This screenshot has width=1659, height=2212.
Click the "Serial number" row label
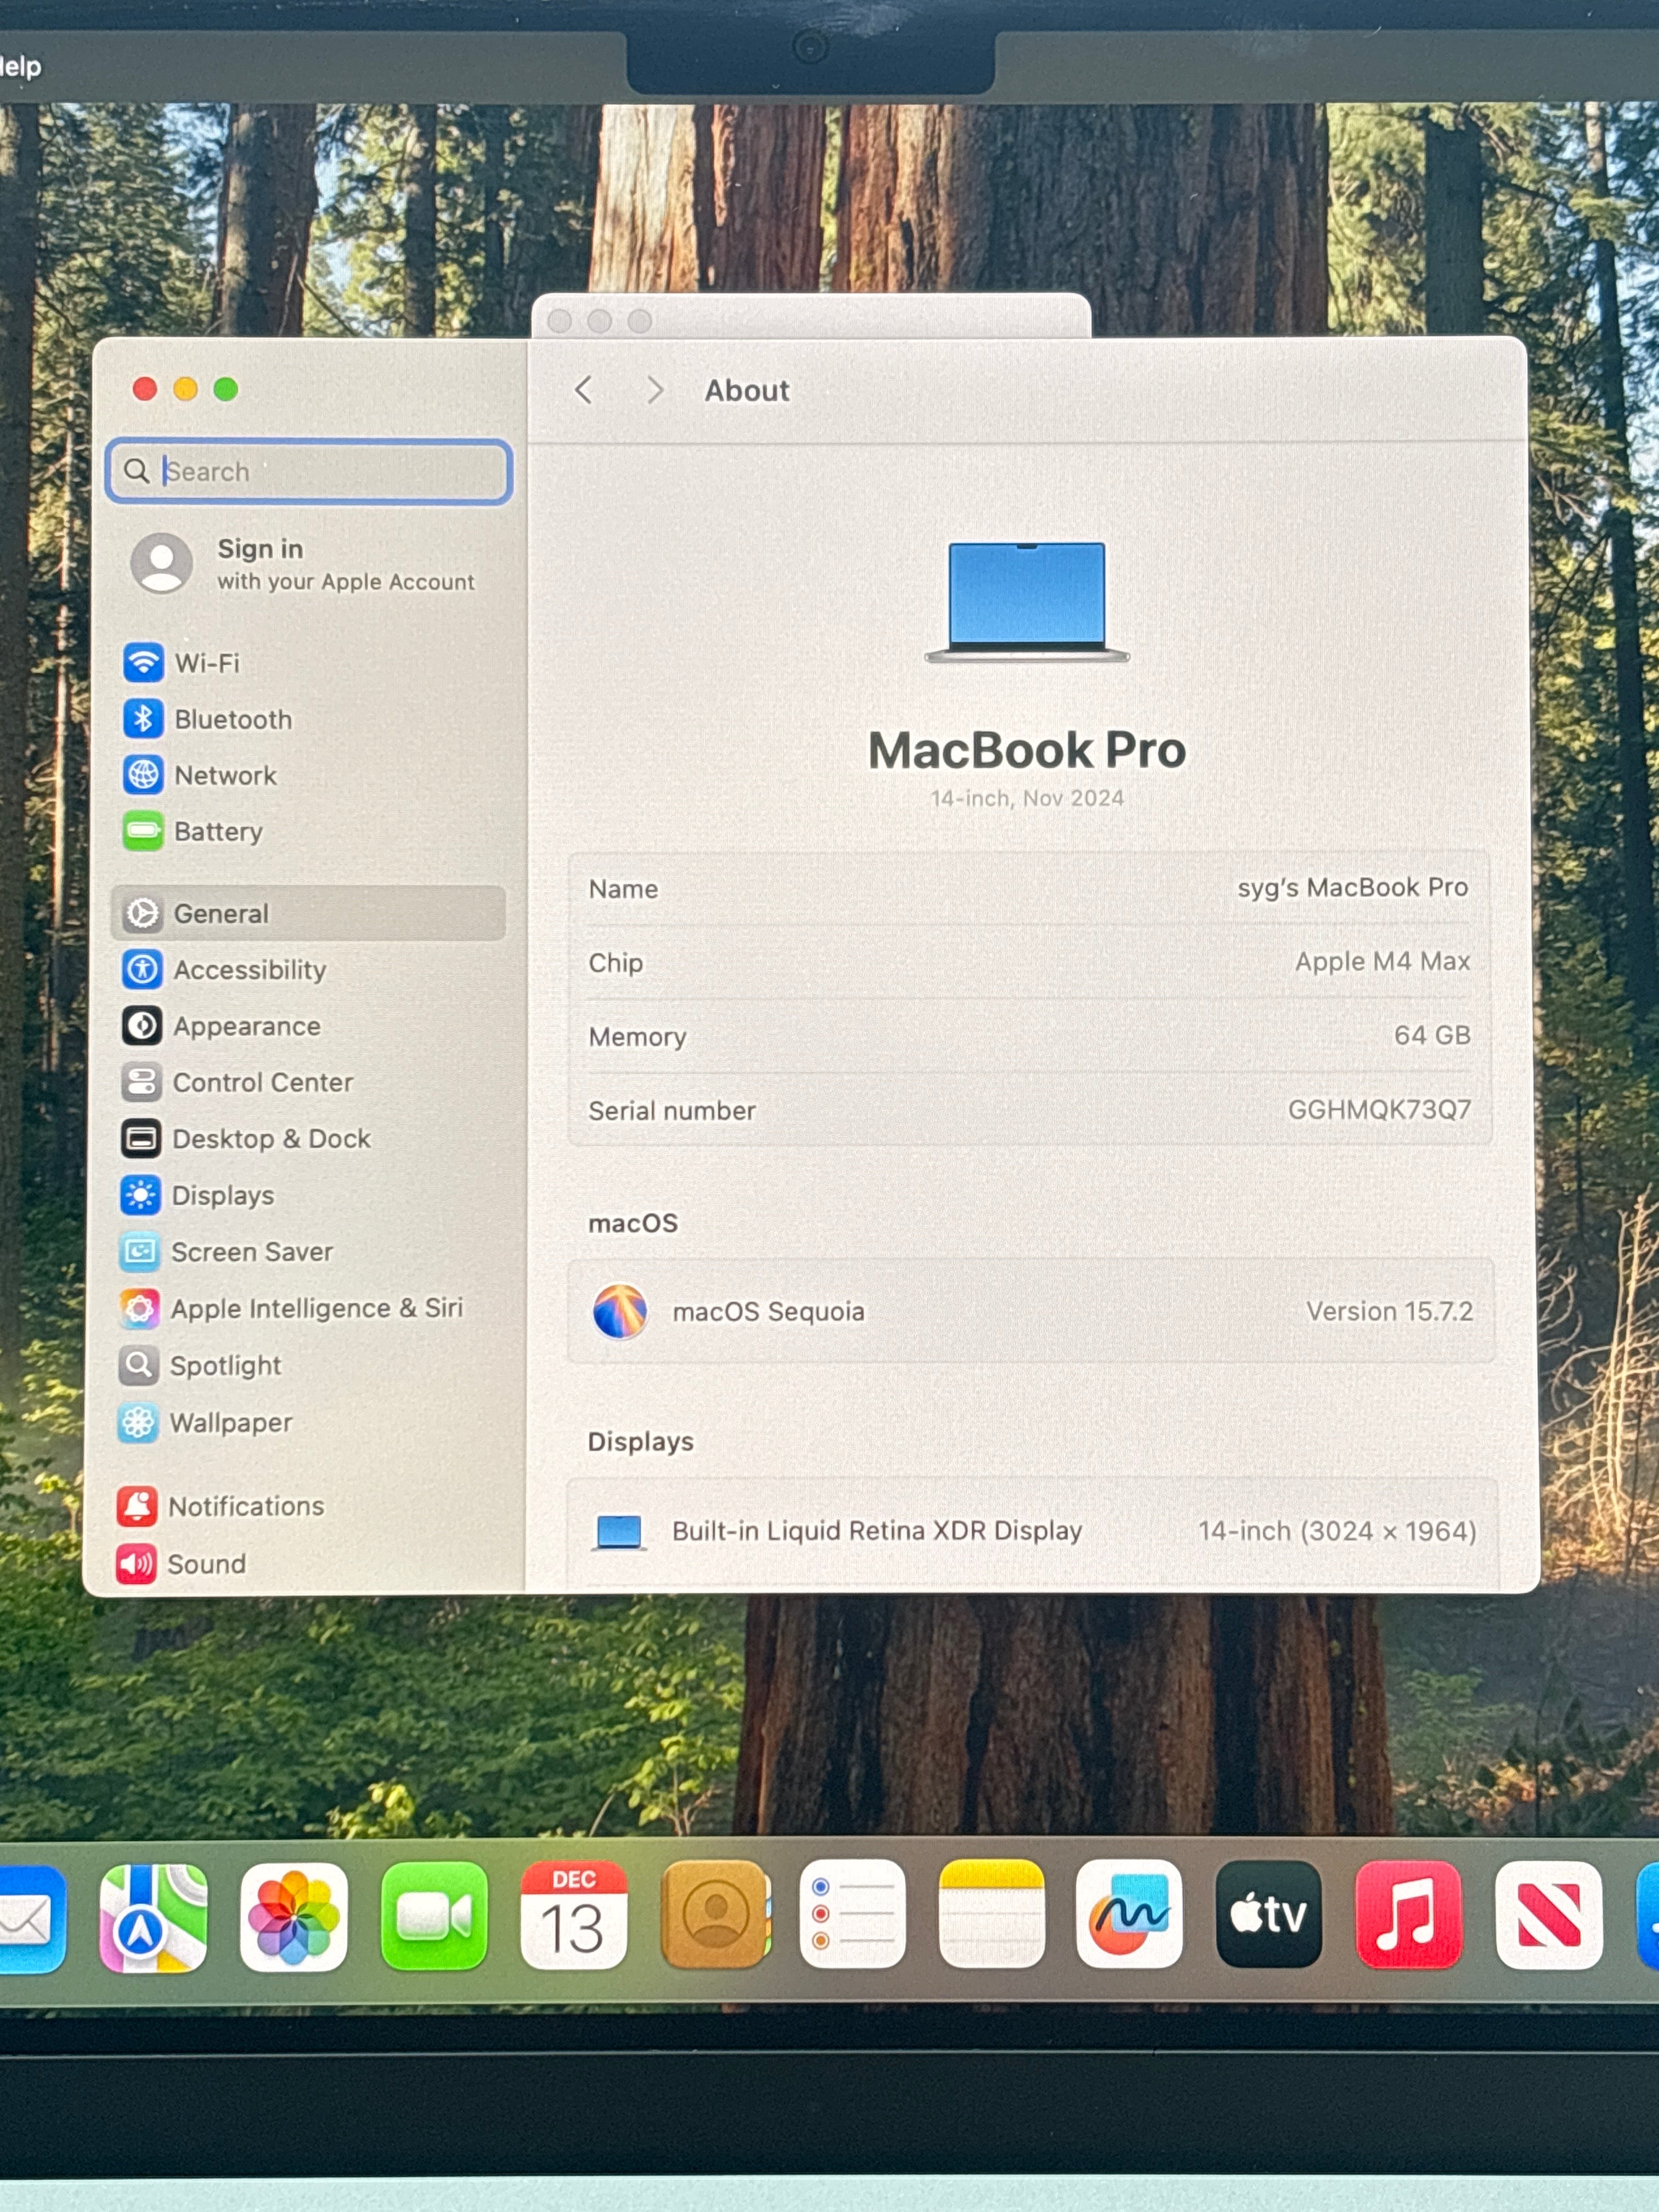[672, 1110]
